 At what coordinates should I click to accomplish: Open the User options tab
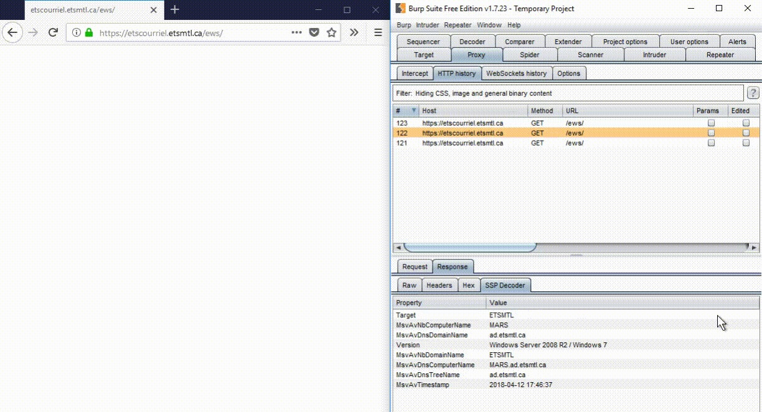(689, 42)
